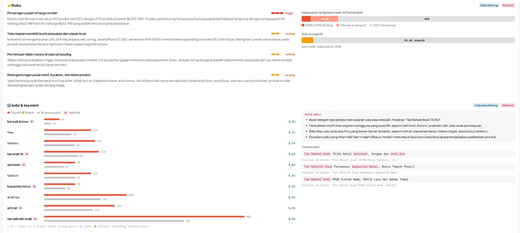
Task: Click the highlighted Anti Air token in example title
Action: pos(398,154)
